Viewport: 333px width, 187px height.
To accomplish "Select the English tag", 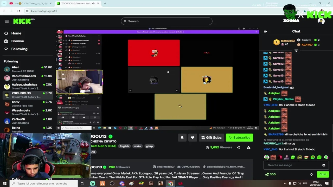I will 124,146.
